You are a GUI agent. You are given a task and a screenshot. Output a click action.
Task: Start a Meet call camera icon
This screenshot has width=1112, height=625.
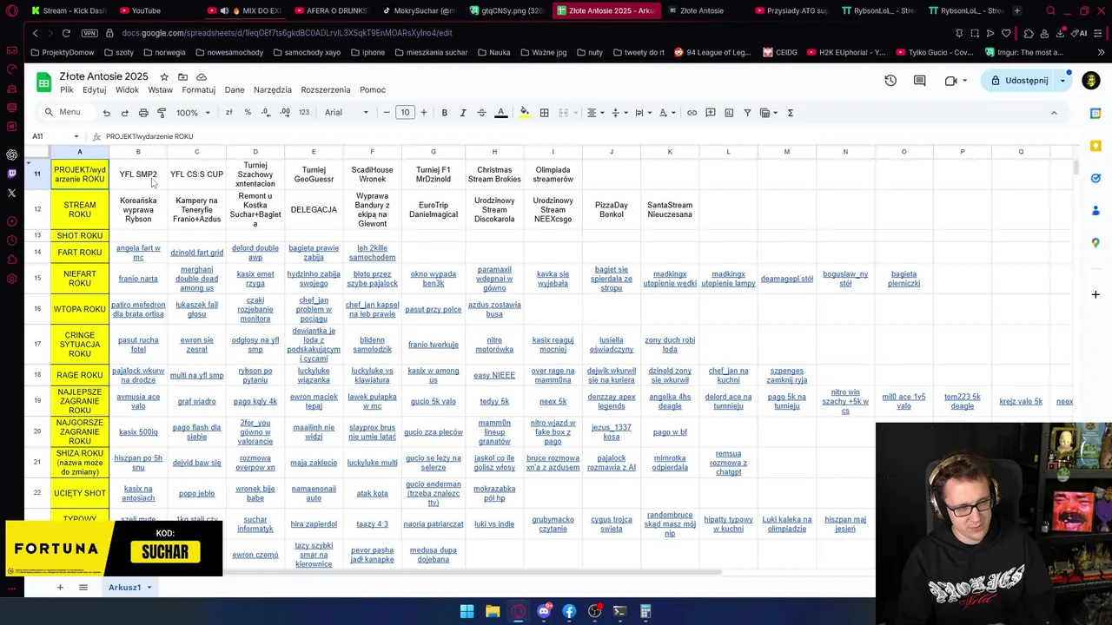coord(951,81)
